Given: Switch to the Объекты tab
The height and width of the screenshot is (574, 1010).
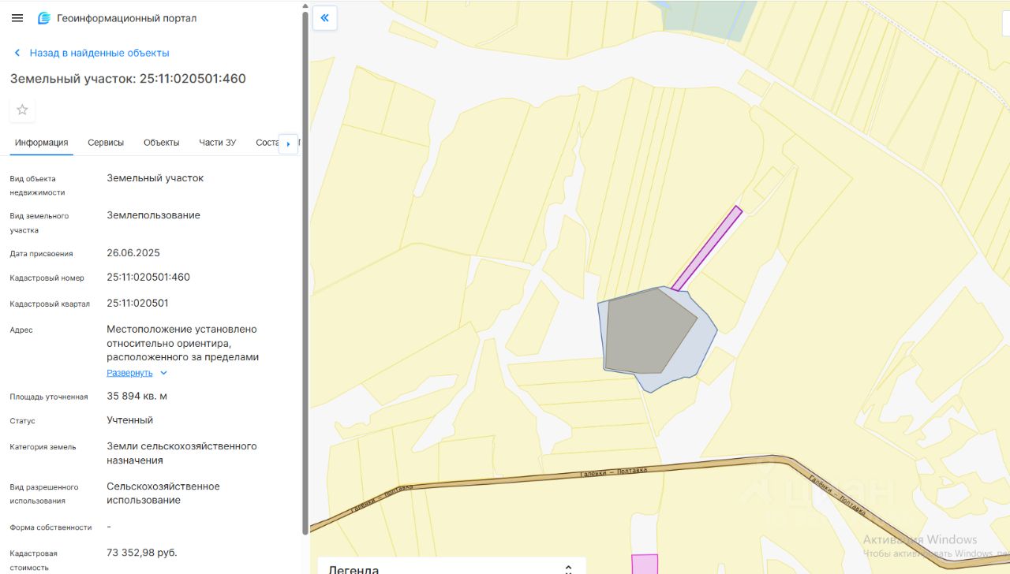Looking at the screenshot, I should (162, 143).
